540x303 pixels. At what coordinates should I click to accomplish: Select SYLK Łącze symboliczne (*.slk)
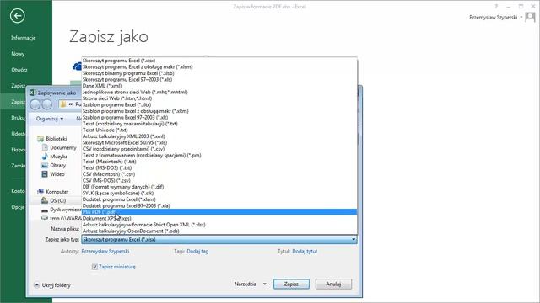[219, 193]
